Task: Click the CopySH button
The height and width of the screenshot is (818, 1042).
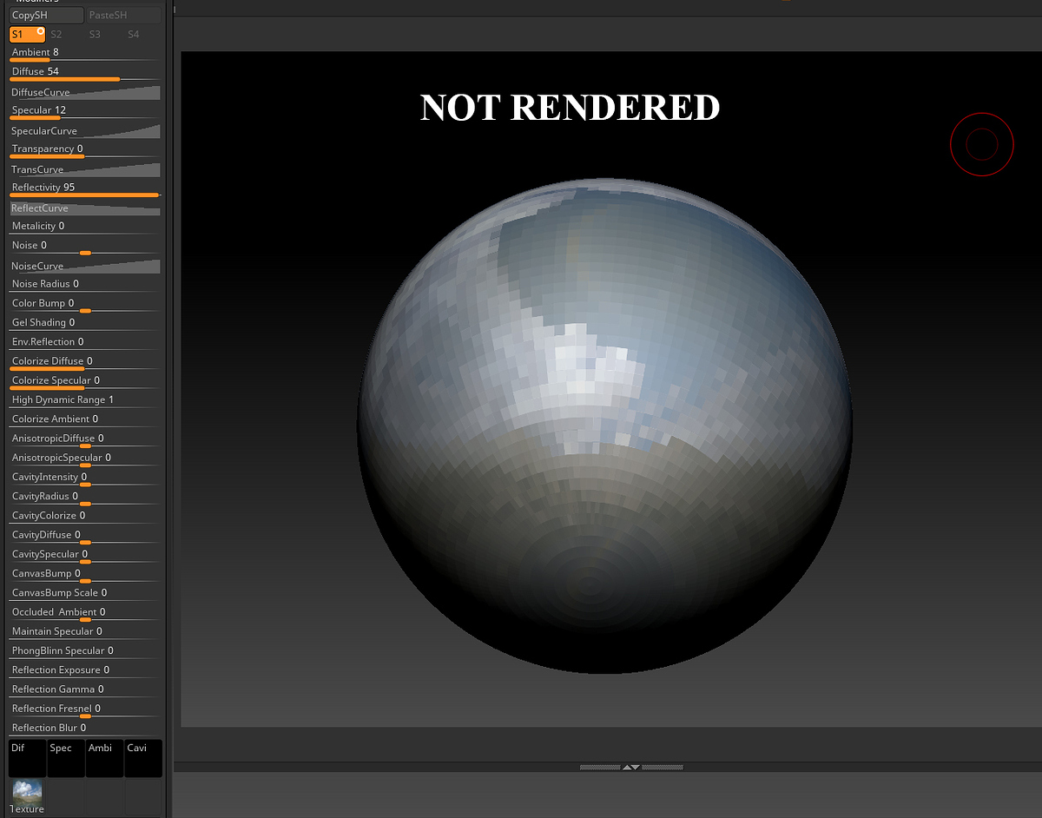Action: pyautogui.click(x=47, y=15)
